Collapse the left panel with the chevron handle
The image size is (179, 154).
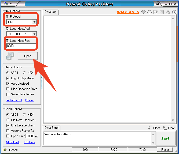click(x=42, y=77)
